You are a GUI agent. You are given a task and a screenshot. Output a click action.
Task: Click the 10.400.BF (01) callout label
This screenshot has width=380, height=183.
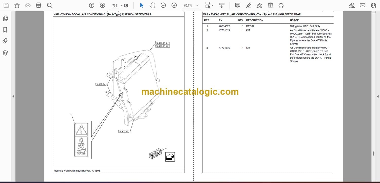tap(163, 43)
